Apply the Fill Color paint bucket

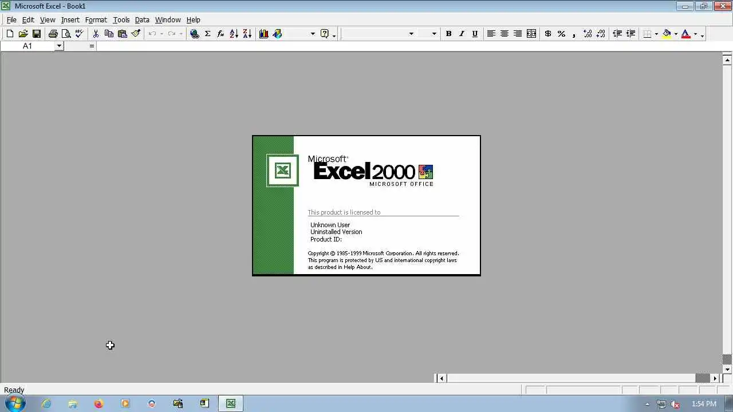[667, 34]
